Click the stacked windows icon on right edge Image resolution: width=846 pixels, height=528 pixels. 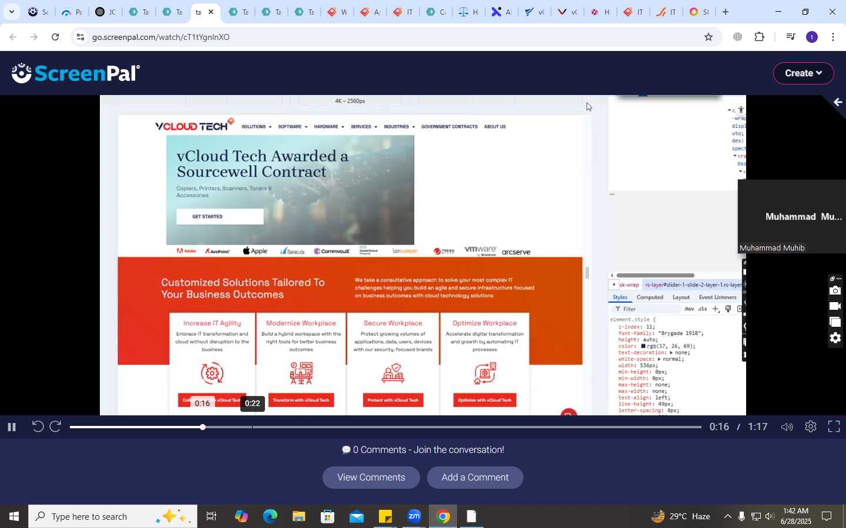(835, 322)
